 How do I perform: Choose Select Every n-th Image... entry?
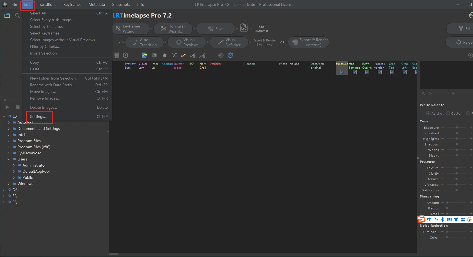[x=67, y=20]
